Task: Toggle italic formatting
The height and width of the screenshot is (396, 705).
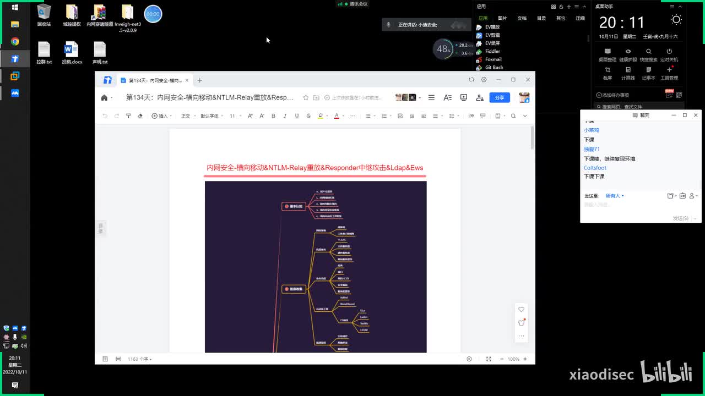Action: point(285,116)
